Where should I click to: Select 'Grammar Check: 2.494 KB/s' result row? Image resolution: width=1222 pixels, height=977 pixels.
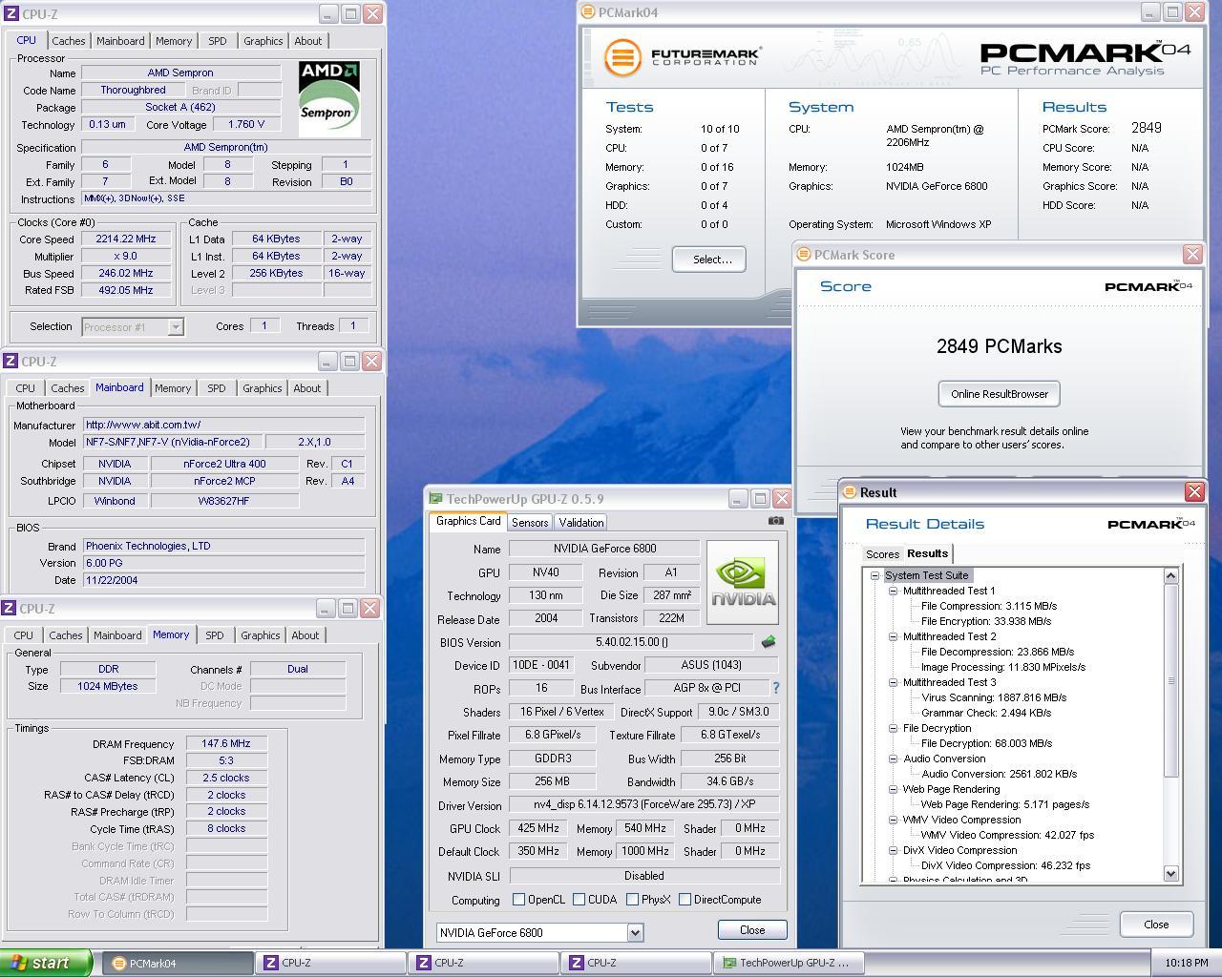click(986, 713)
